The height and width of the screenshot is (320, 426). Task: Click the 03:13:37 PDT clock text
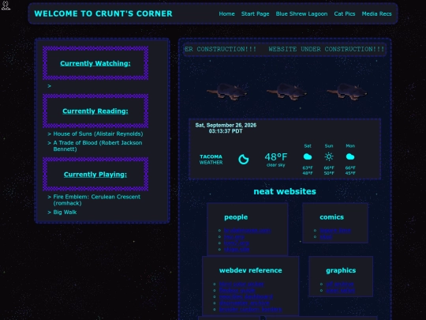point(226,131)
